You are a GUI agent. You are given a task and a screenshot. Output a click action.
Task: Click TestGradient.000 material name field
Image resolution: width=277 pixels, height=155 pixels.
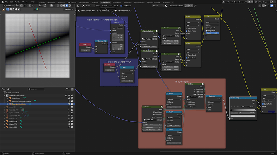pyautogui.click(x=177, y=6)
